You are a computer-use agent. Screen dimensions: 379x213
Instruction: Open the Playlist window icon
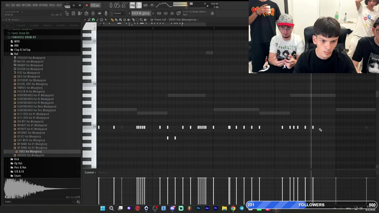click(73, 13)
